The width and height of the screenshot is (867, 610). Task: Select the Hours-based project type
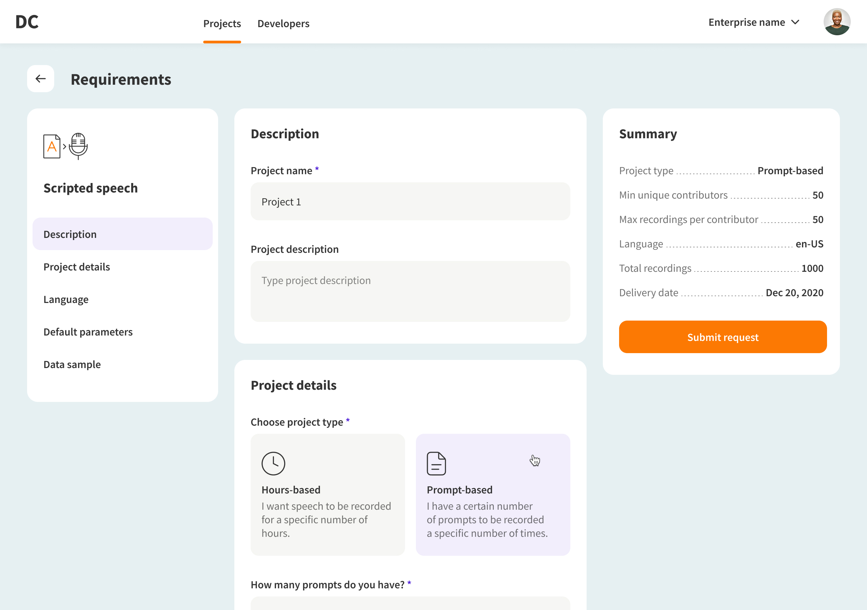[x=328, y=494]
